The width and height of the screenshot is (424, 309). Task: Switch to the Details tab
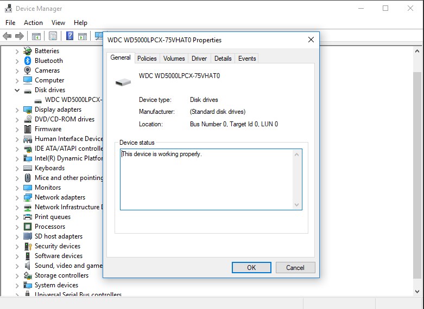(x=223, y=59)
